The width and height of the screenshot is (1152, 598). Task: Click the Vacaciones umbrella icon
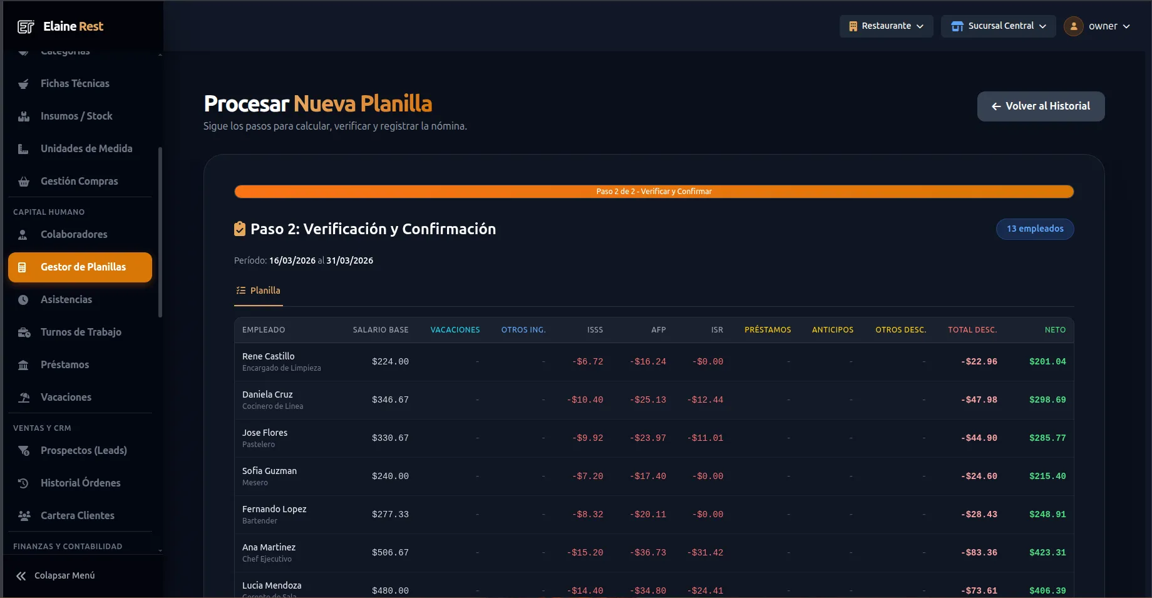pyautogui.click(x=24, y=398)
